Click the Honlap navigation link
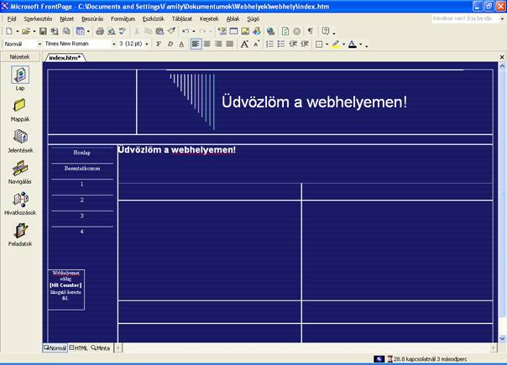Image resolution: width=507 pixels, height=365 pixels. tap(82, 154)
